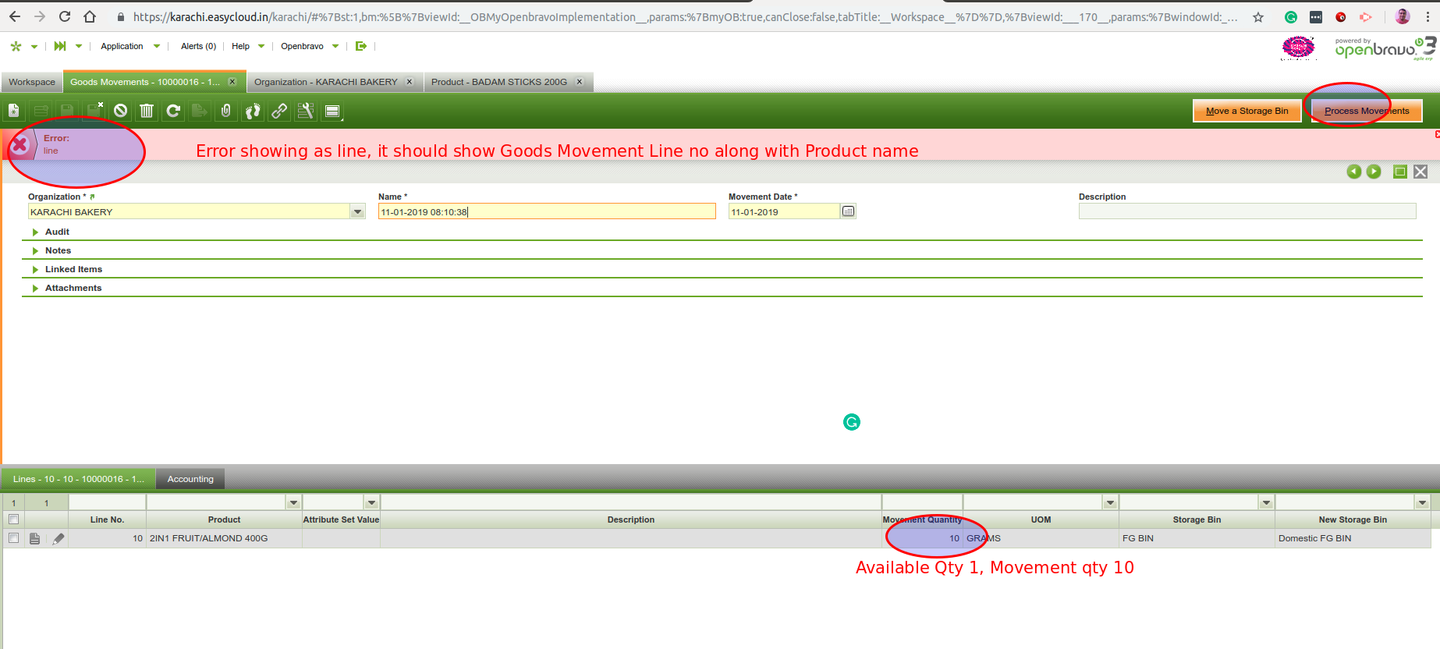Click the footprints Audit Trail icon
The image size is (1440, 649).
pyautogui.click(x=253, y=111)
